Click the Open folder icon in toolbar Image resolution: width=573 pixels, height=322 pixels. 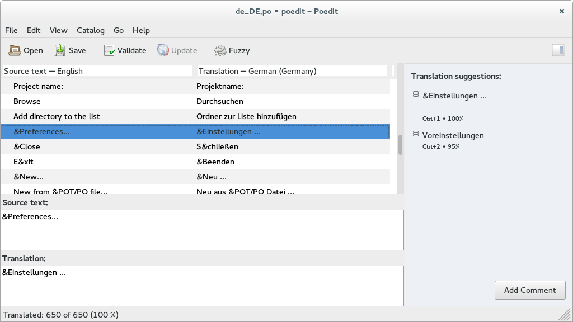coord(15,51)
